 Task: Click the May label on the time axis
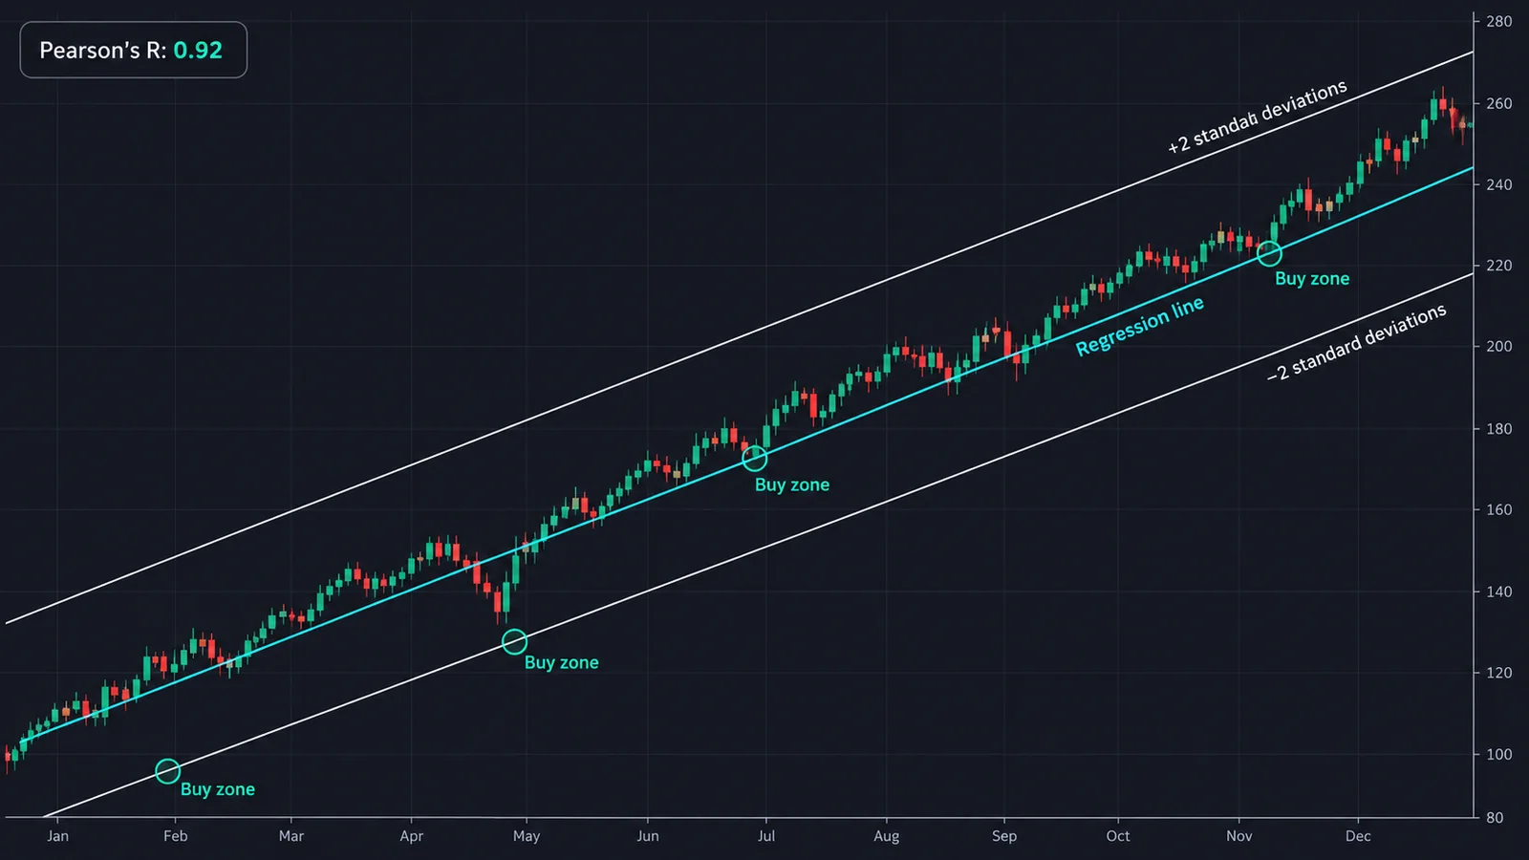(x=527, y=837)
